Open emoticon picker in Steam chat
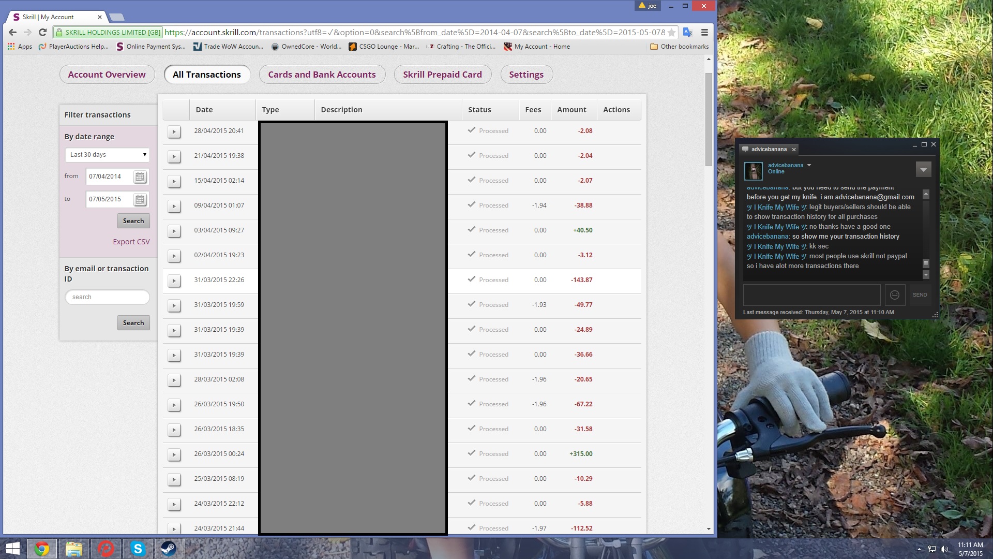The image size is (993, 559). coord(895,295)
